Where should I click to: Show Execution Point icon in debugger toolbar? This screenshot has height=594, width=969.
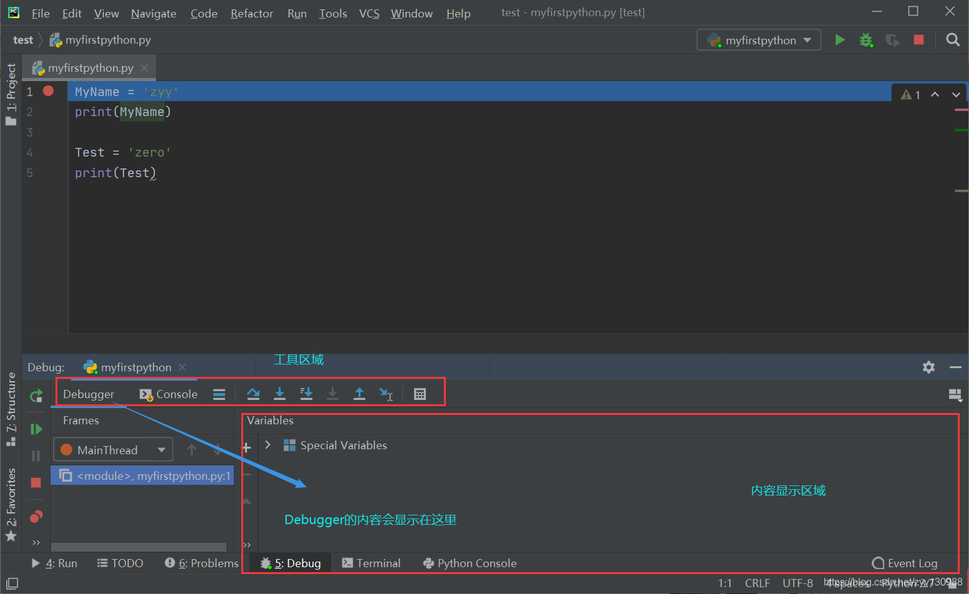pos(219,394)
